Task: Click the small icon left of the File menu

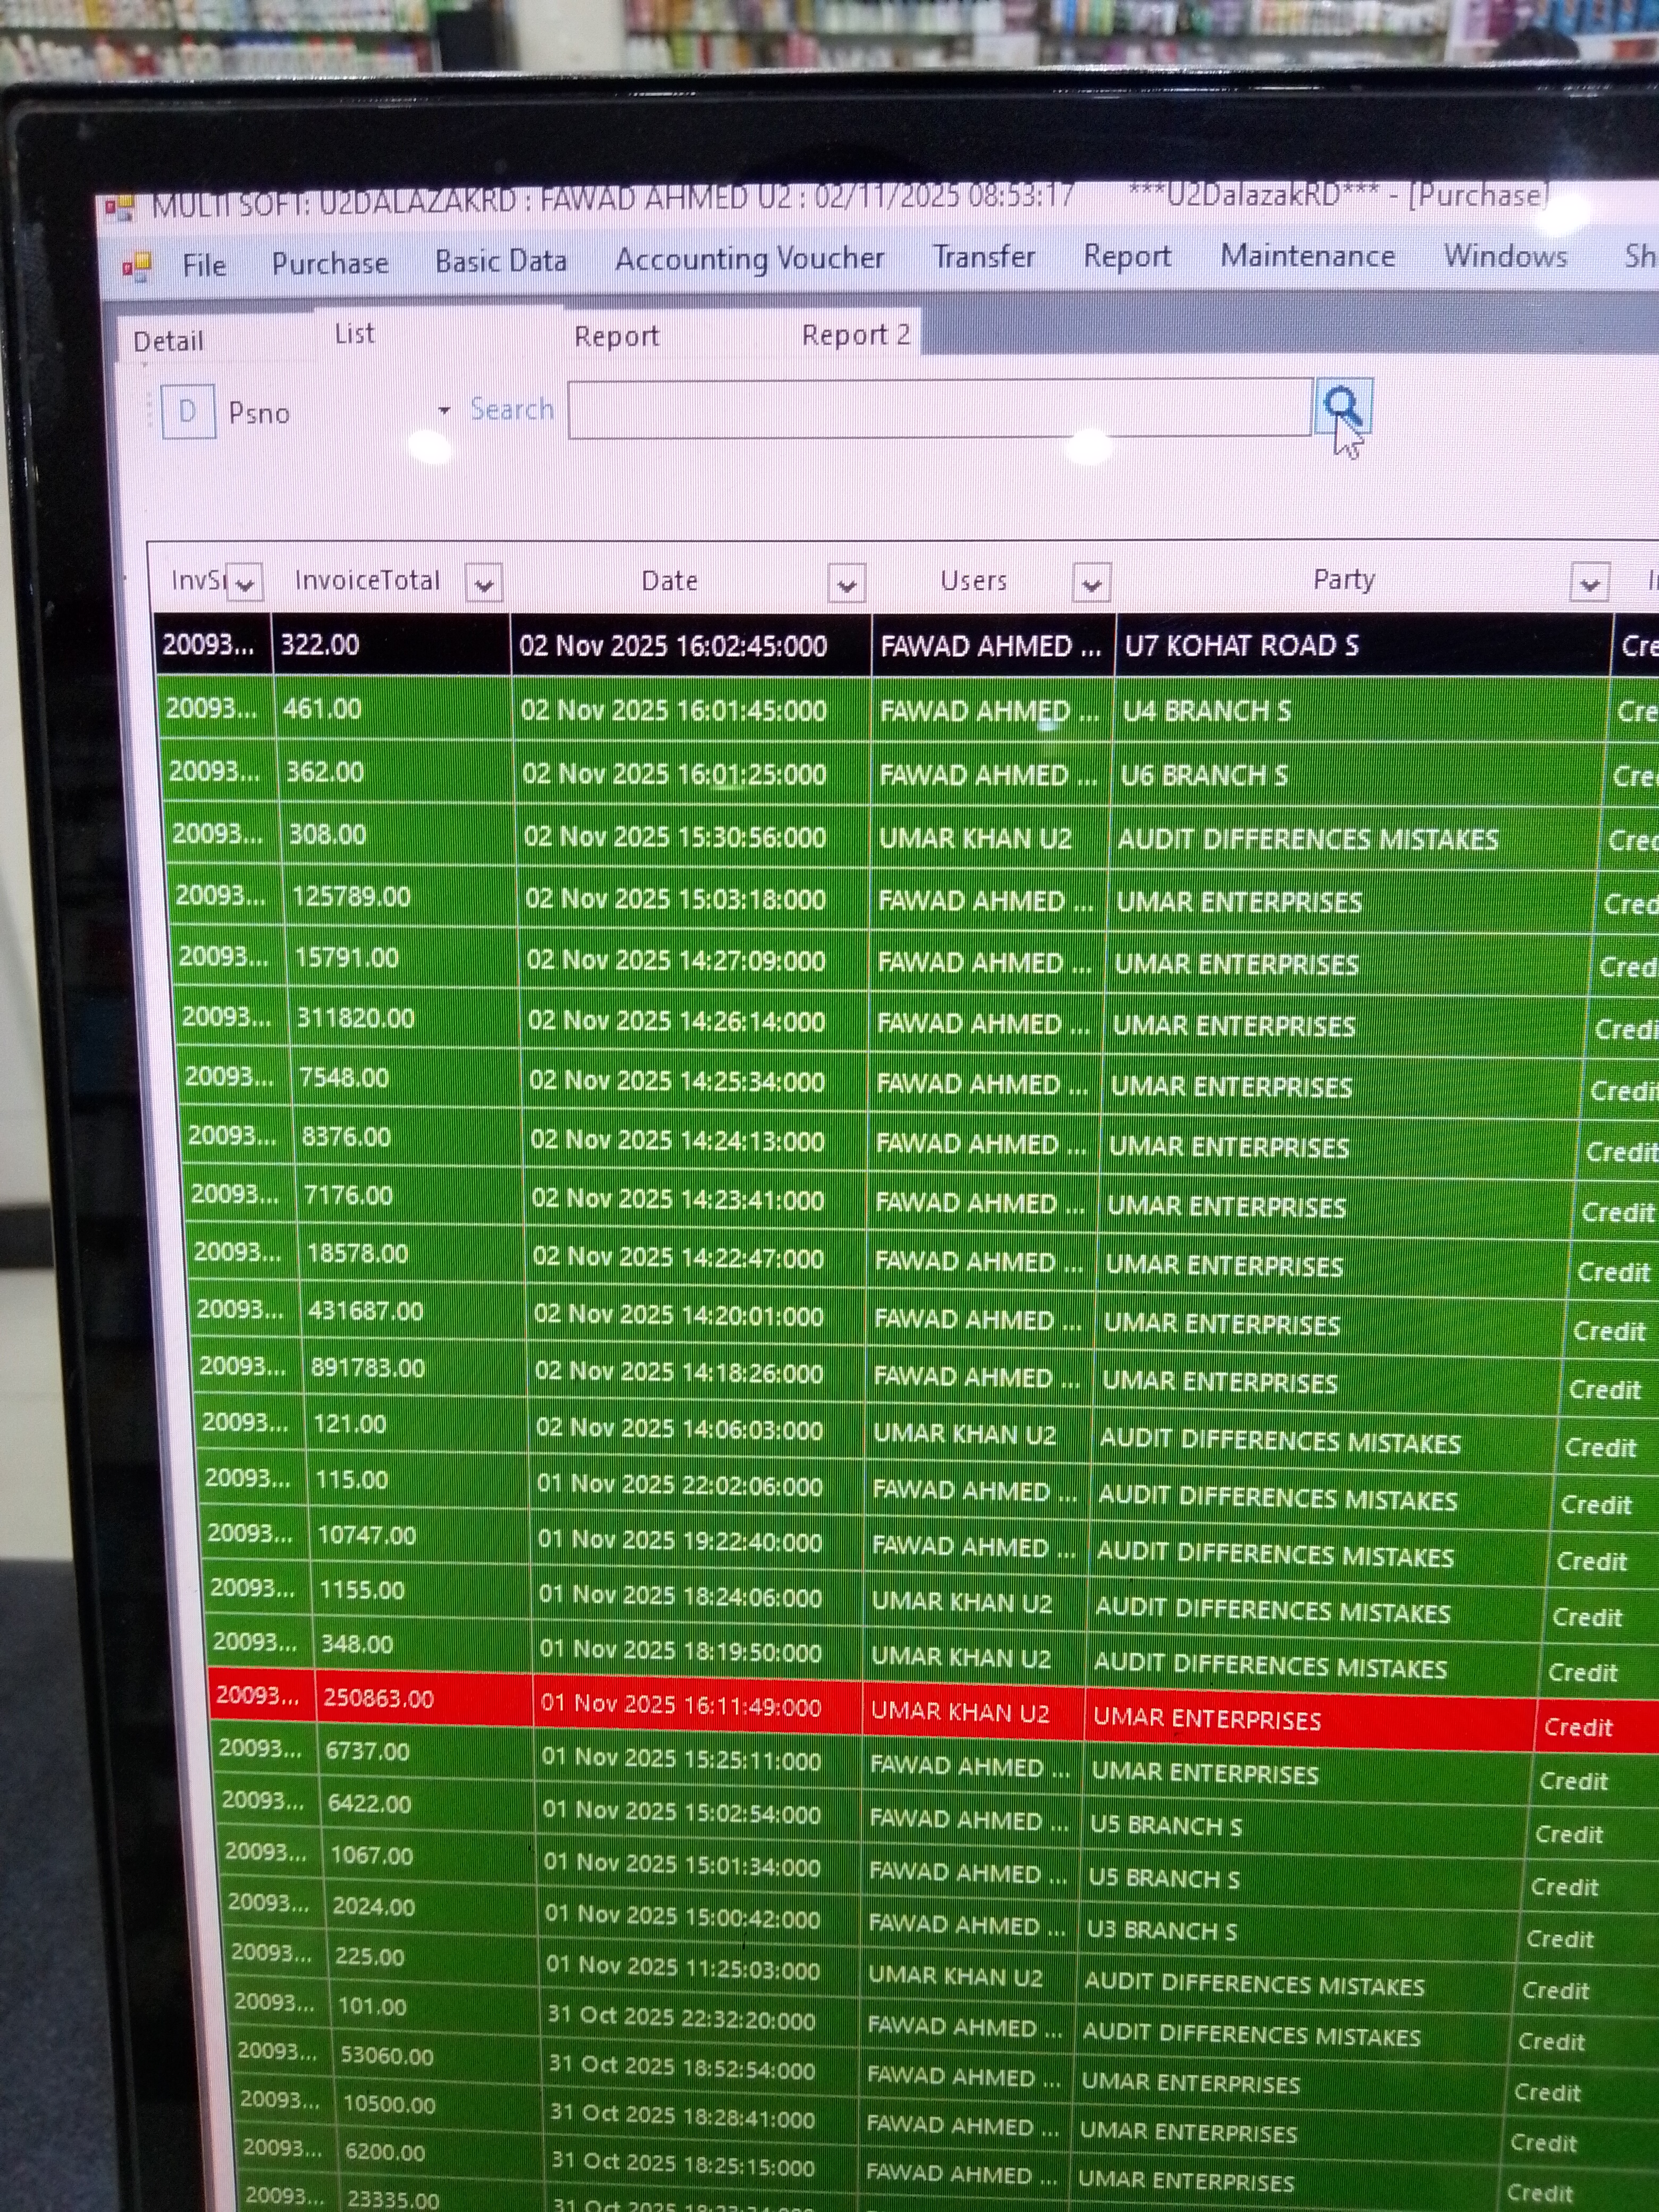Action: (136, 267)
